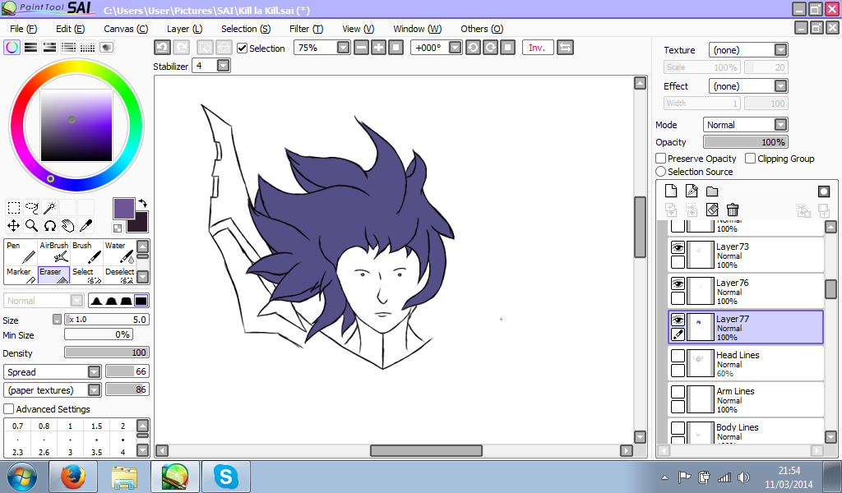This screenshot has width=842, height=493.
Task: Select the Body Lines layer
Action: (746, 431)
